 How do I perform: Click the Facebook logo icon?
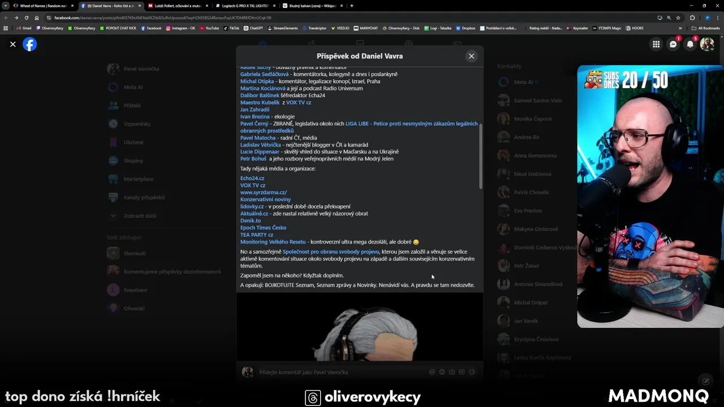pos(29,44)
